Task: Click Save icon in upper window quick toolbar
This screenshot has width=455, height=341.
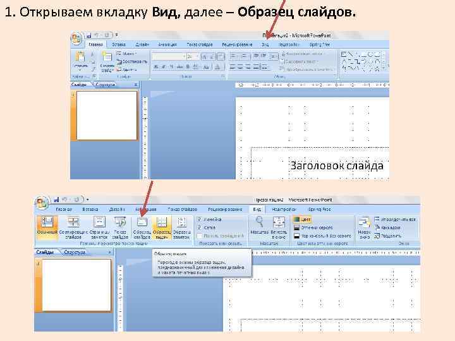Action: tap(89, 35)
